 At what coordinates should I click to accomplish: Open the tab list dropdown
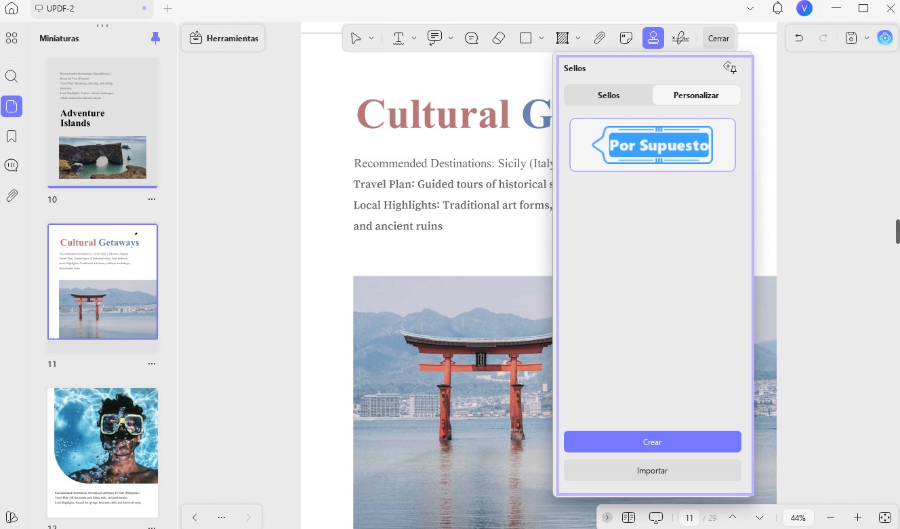750,9
